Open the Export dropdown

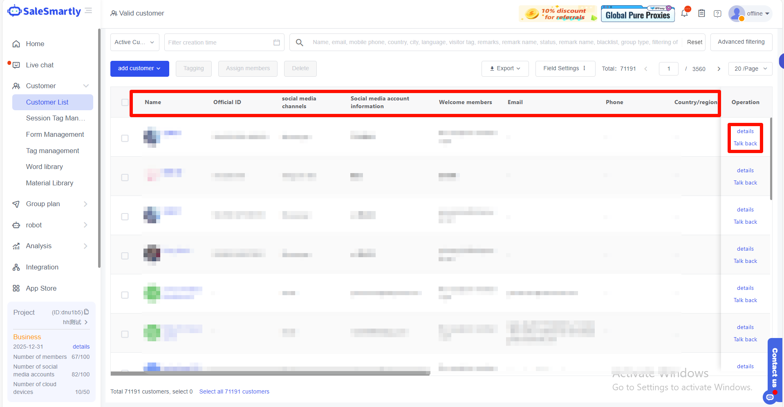505,69
